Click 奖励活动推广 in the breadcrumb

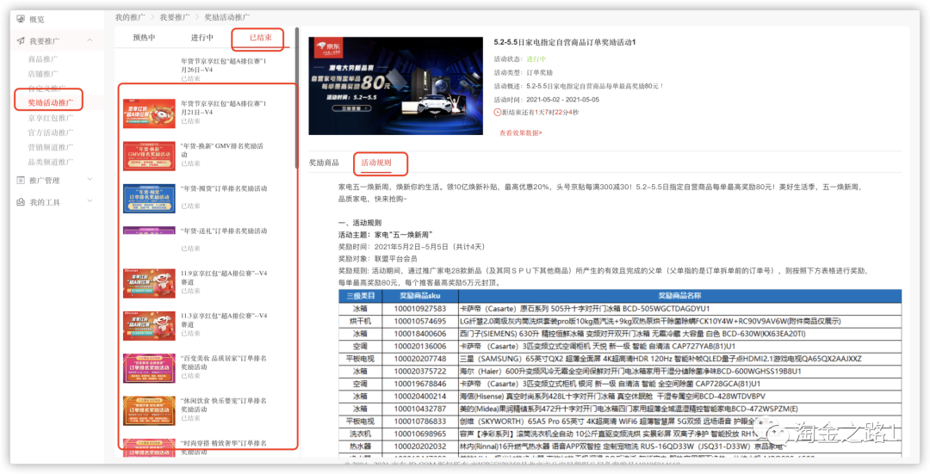pyautogui.click(x=227, y=18)
